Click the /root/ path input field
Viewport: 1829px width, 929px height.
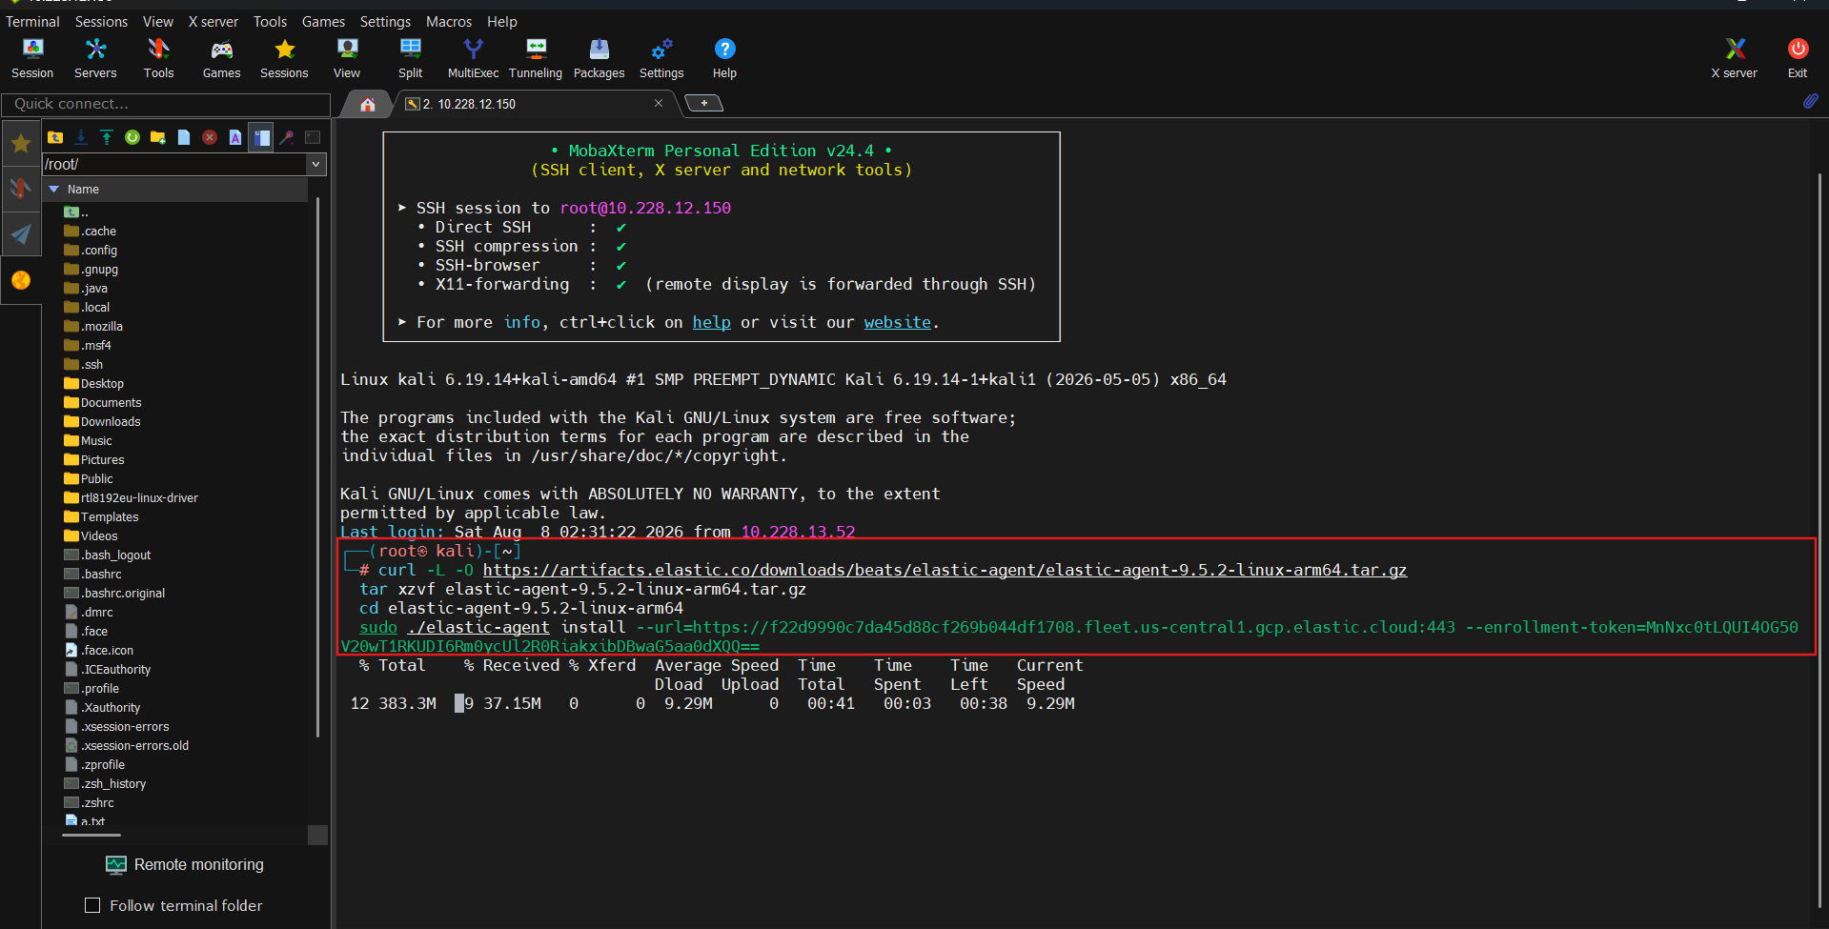coord(174,165)
